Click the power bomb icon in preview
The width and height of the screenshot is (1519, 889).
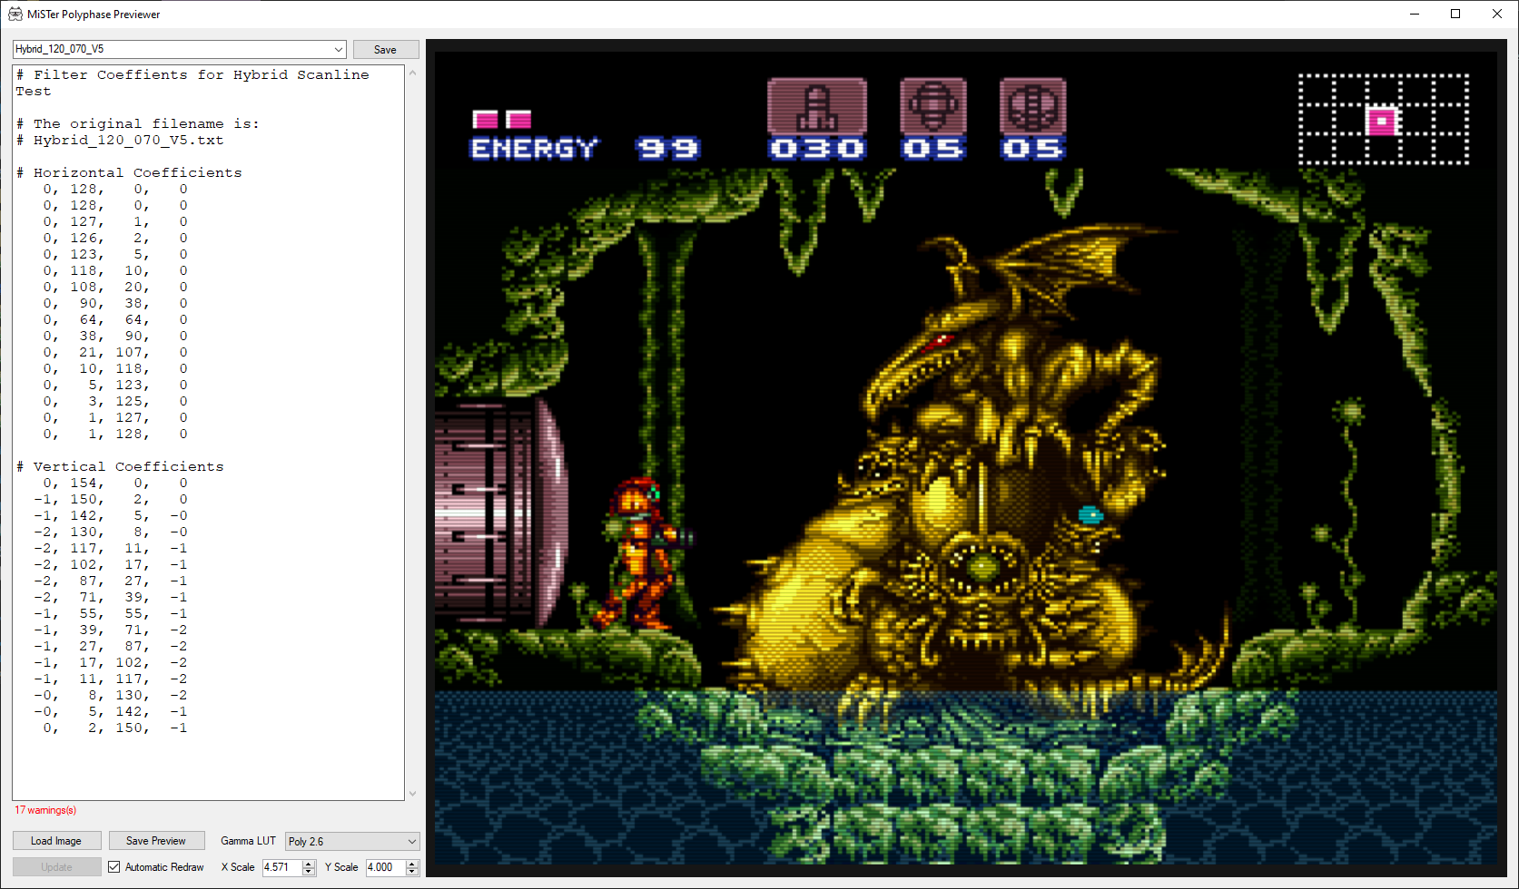[x=1033, y=107]
